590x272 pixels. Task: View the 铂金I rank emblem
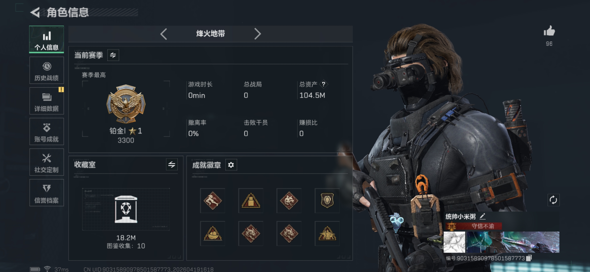[126, 104]
